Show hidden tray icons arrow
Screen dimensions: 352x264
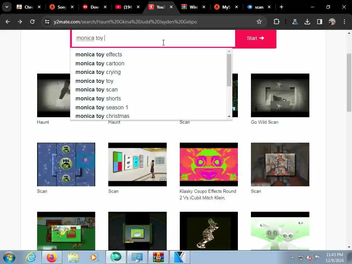click(292, 257)
